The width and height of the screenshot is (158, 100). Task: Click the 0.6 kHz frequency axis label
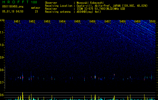[2, 95]
